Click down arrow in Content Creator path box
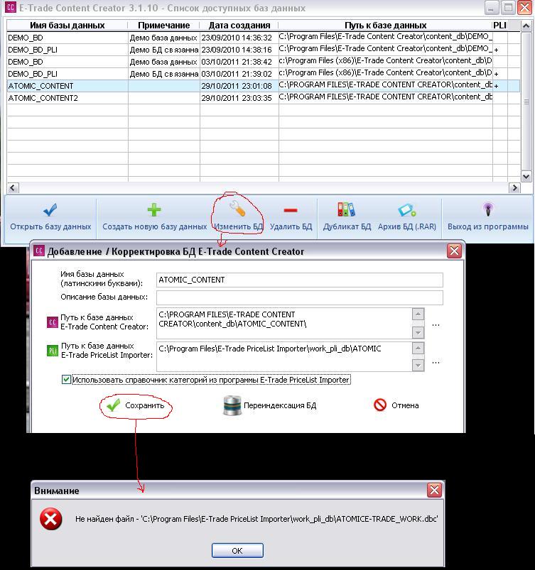 coord(418,332)
